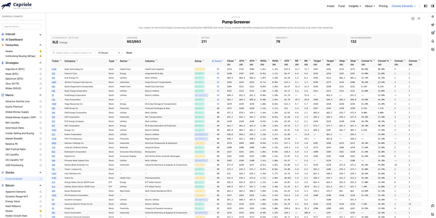This screenshot has width=436, height=218.
Task: Open the list lines icon beside info
Action: click(x=419, y=18)
